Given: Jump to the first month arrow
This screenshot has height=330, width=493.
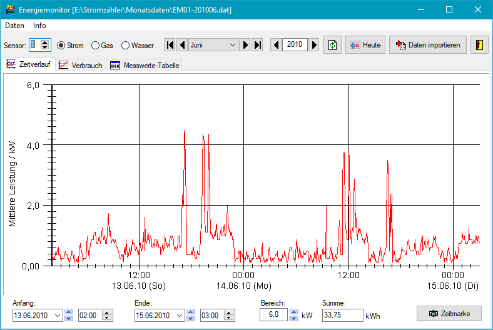Looking at the screenshot, I should point(170,45).
